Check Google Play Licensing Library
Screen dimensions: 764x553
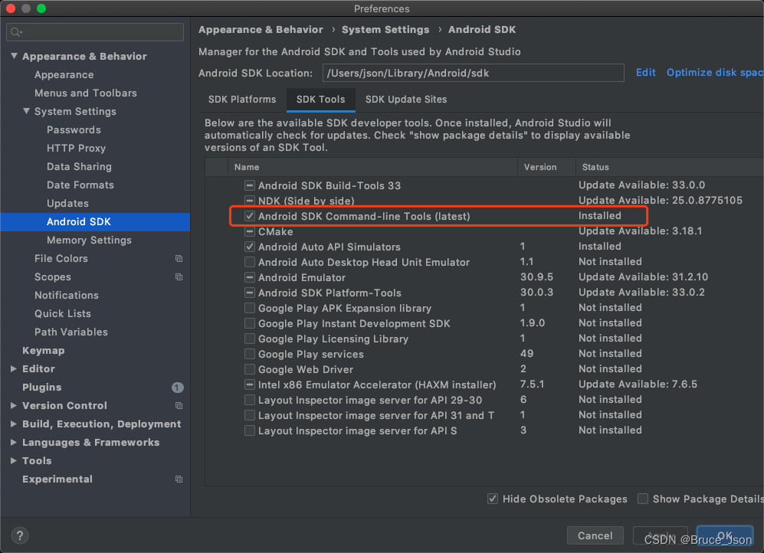coord(250,339)
